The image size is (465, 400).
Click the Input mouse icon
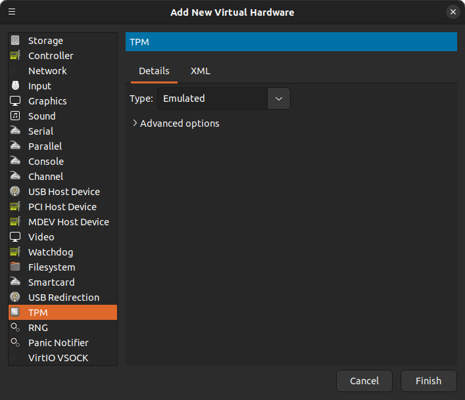(15, 86)
